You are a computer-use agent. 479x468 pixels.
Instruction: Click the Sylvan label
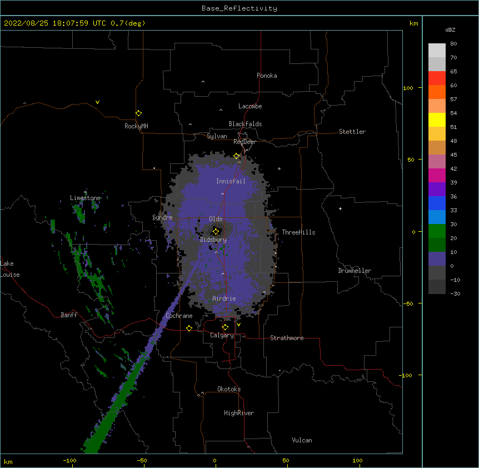217,136
